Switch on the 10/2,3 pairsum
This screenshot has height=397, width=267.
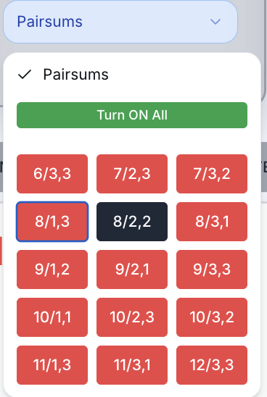pyautogui.click(x=132, y=317)
